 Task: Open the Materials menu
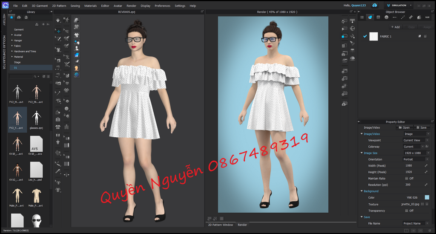tap(90, 6)
